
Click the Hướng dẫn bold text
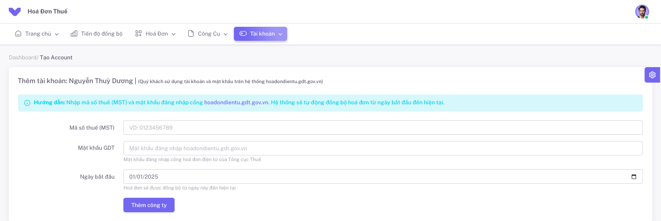pyautogui.click(x=50, y=102)
